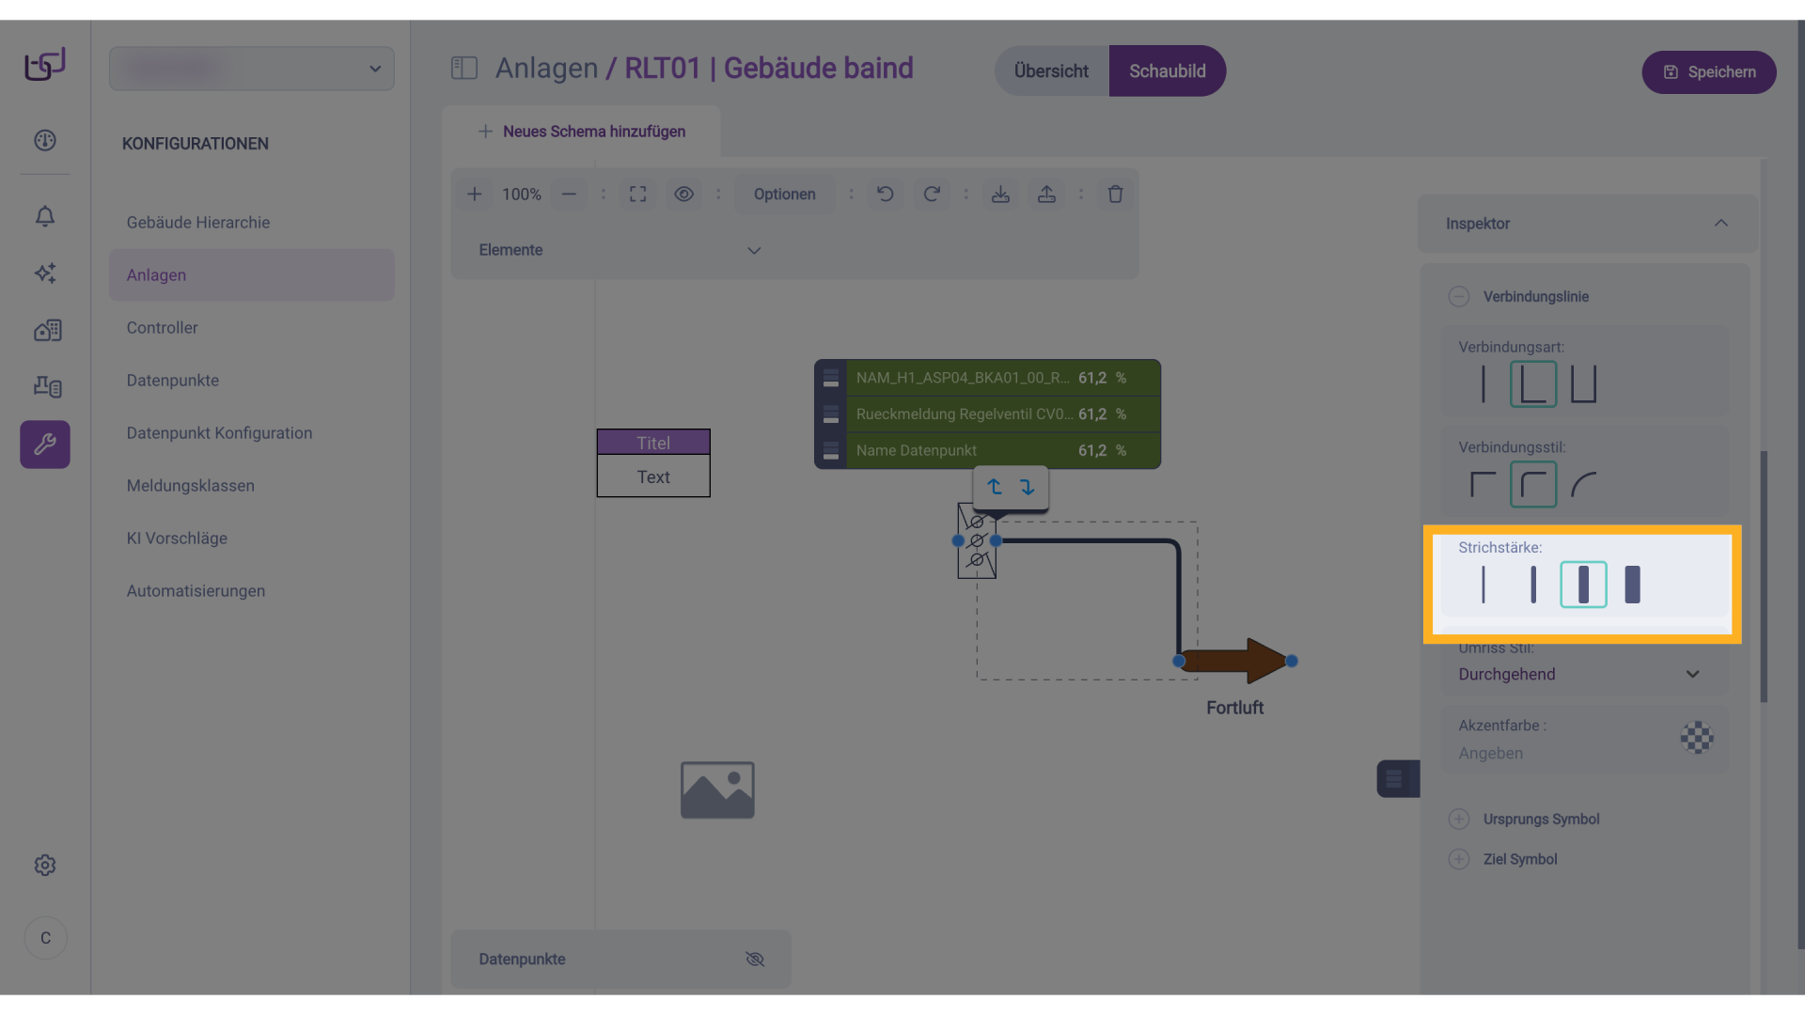Toggle the eye preview icon in toolbar
The image size is (1805, 1015).
(683, 194)
